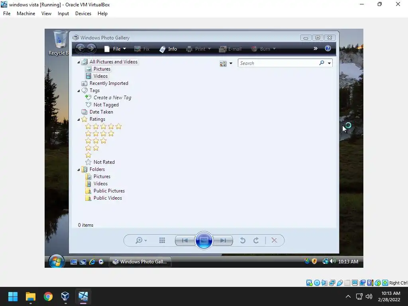Open the VirtualBox Devices menu
The image size is (408, 306).
[x=83, y=14]
